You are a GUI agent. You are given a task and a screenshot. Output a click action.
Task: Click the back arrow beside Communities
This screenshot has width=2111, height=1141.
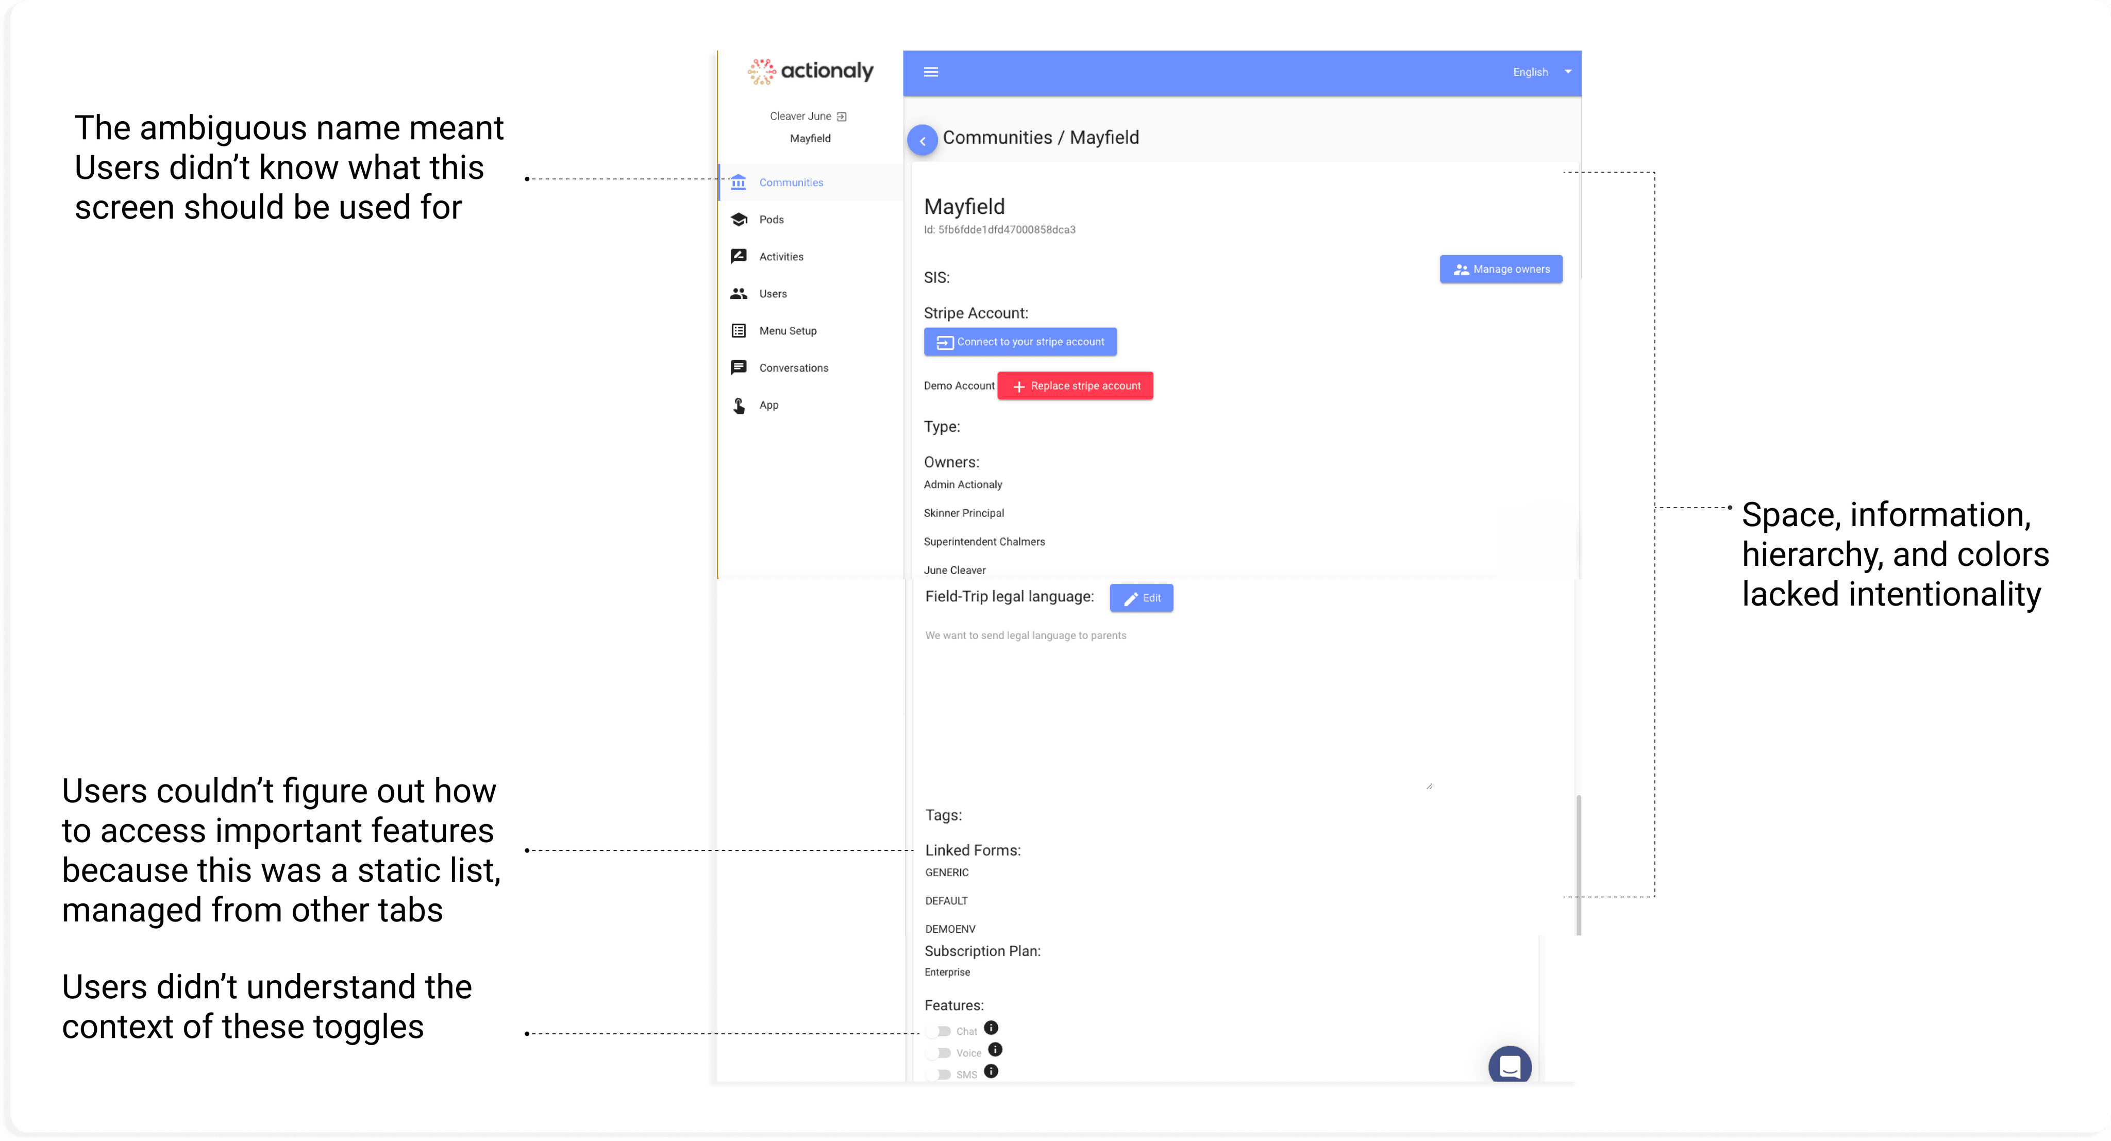pyautogui.click(x=922, y=141)
